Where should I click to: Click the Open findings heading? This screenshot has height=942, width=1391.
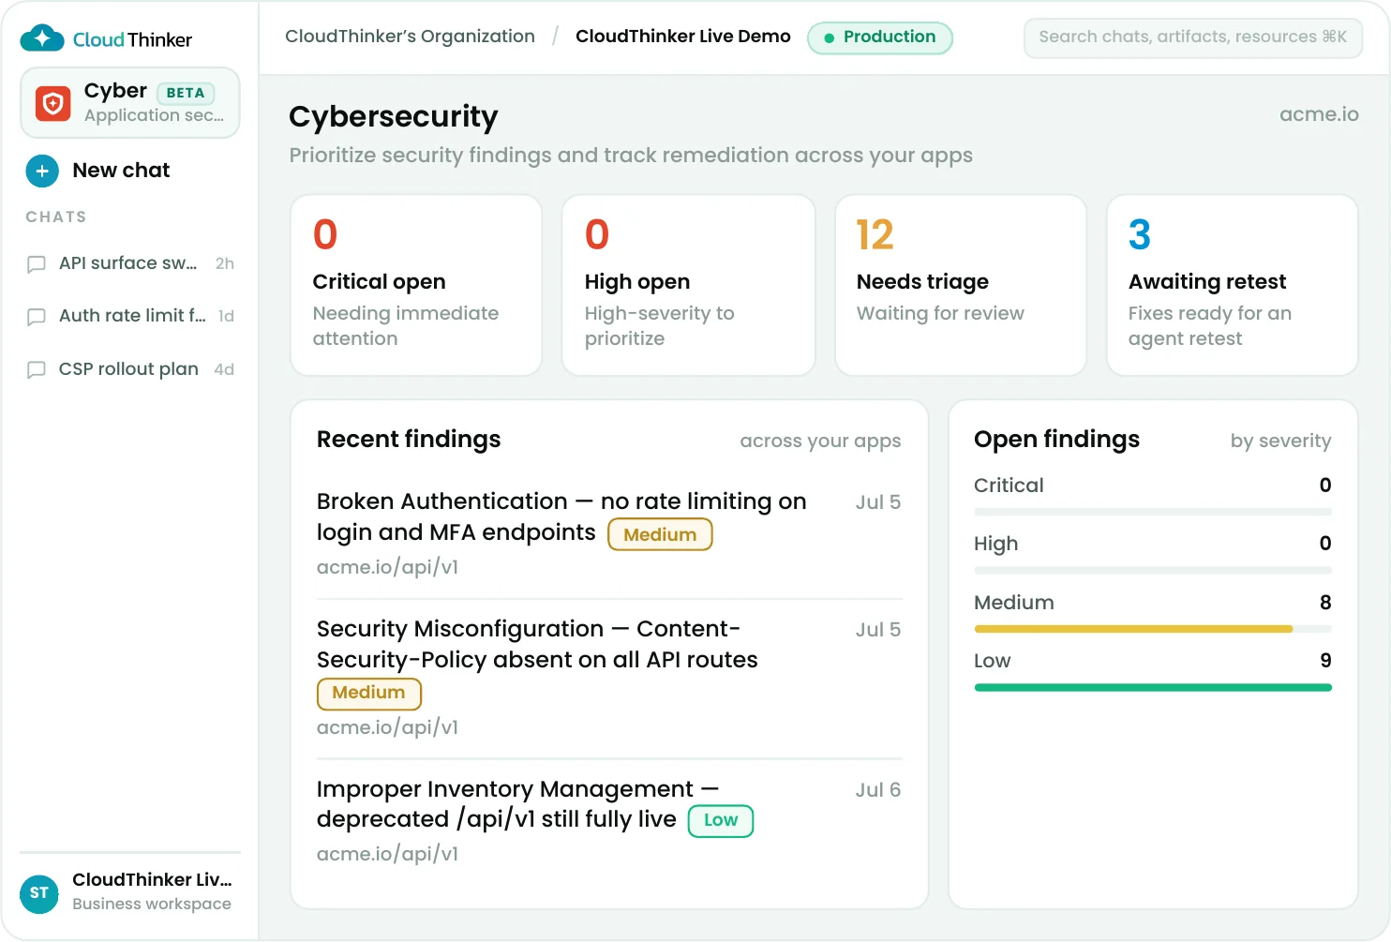point(1056,440)
